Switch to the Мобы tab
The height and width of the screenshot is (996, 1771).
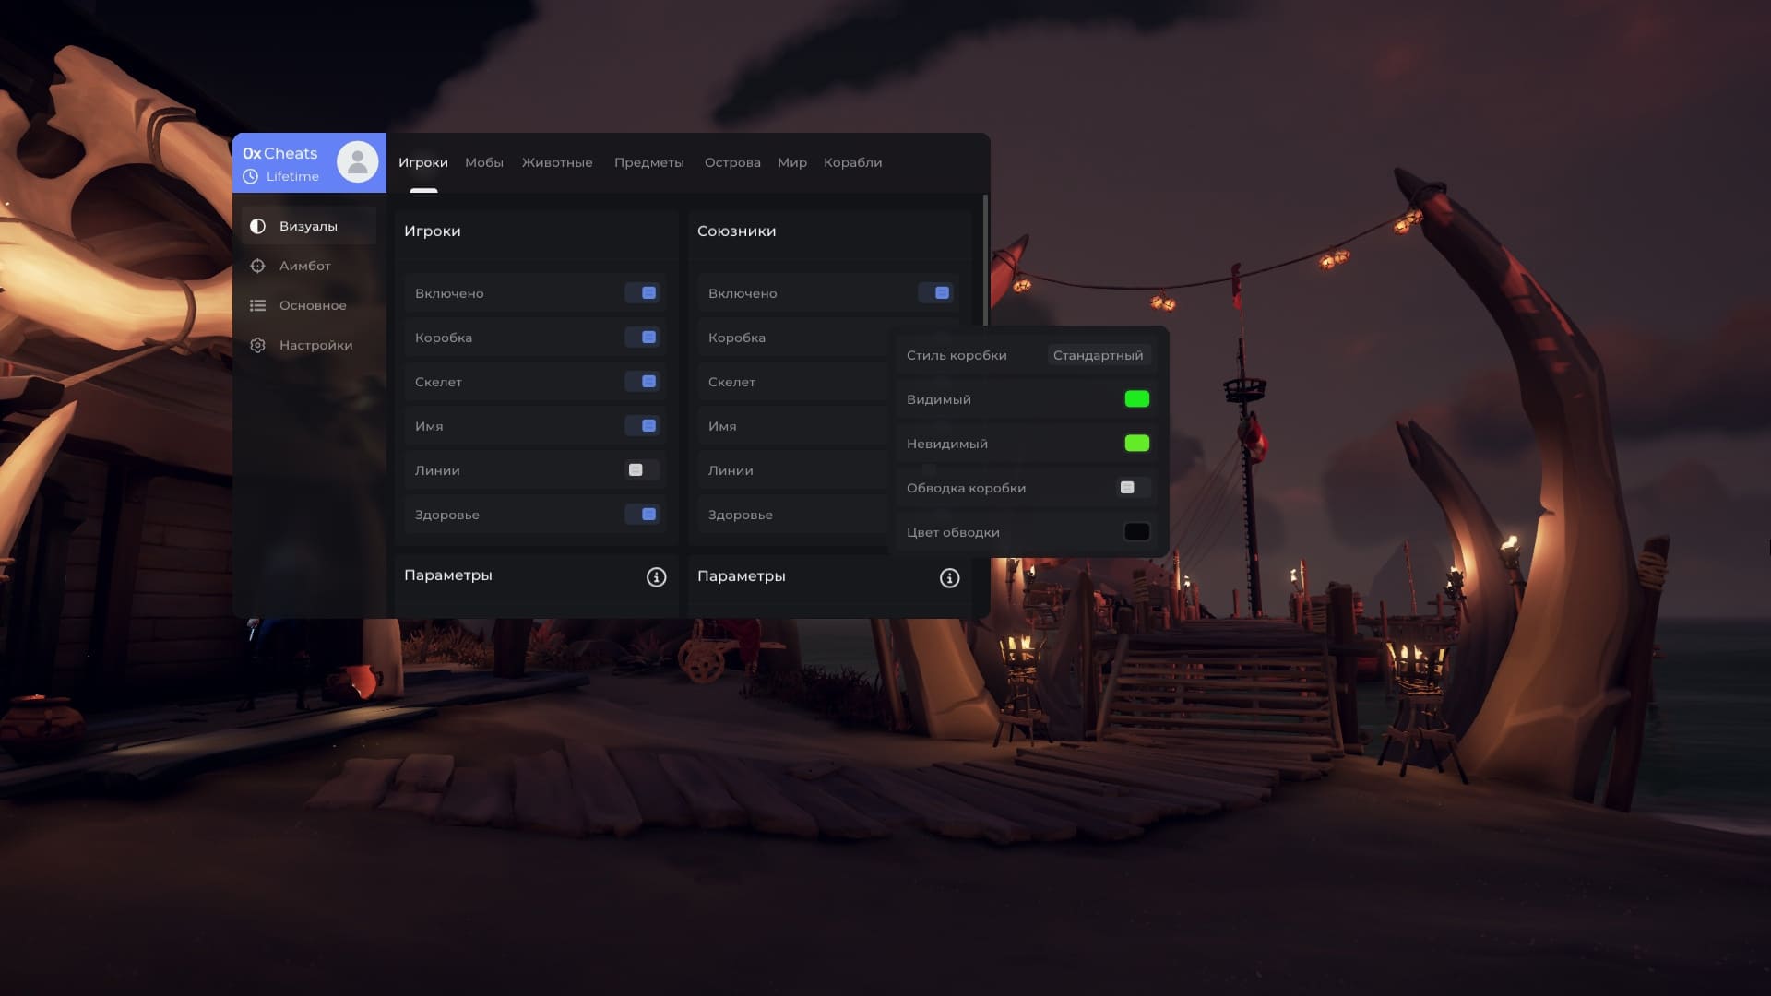pyautogui.click(x=483, y=162)
